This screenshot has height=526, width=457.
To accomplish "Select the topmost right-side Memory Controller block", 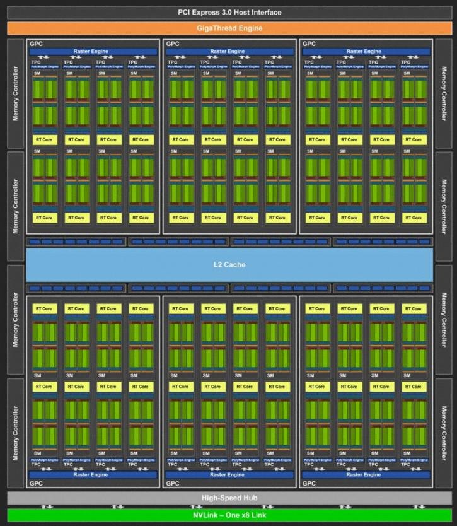I will point(444,93).
